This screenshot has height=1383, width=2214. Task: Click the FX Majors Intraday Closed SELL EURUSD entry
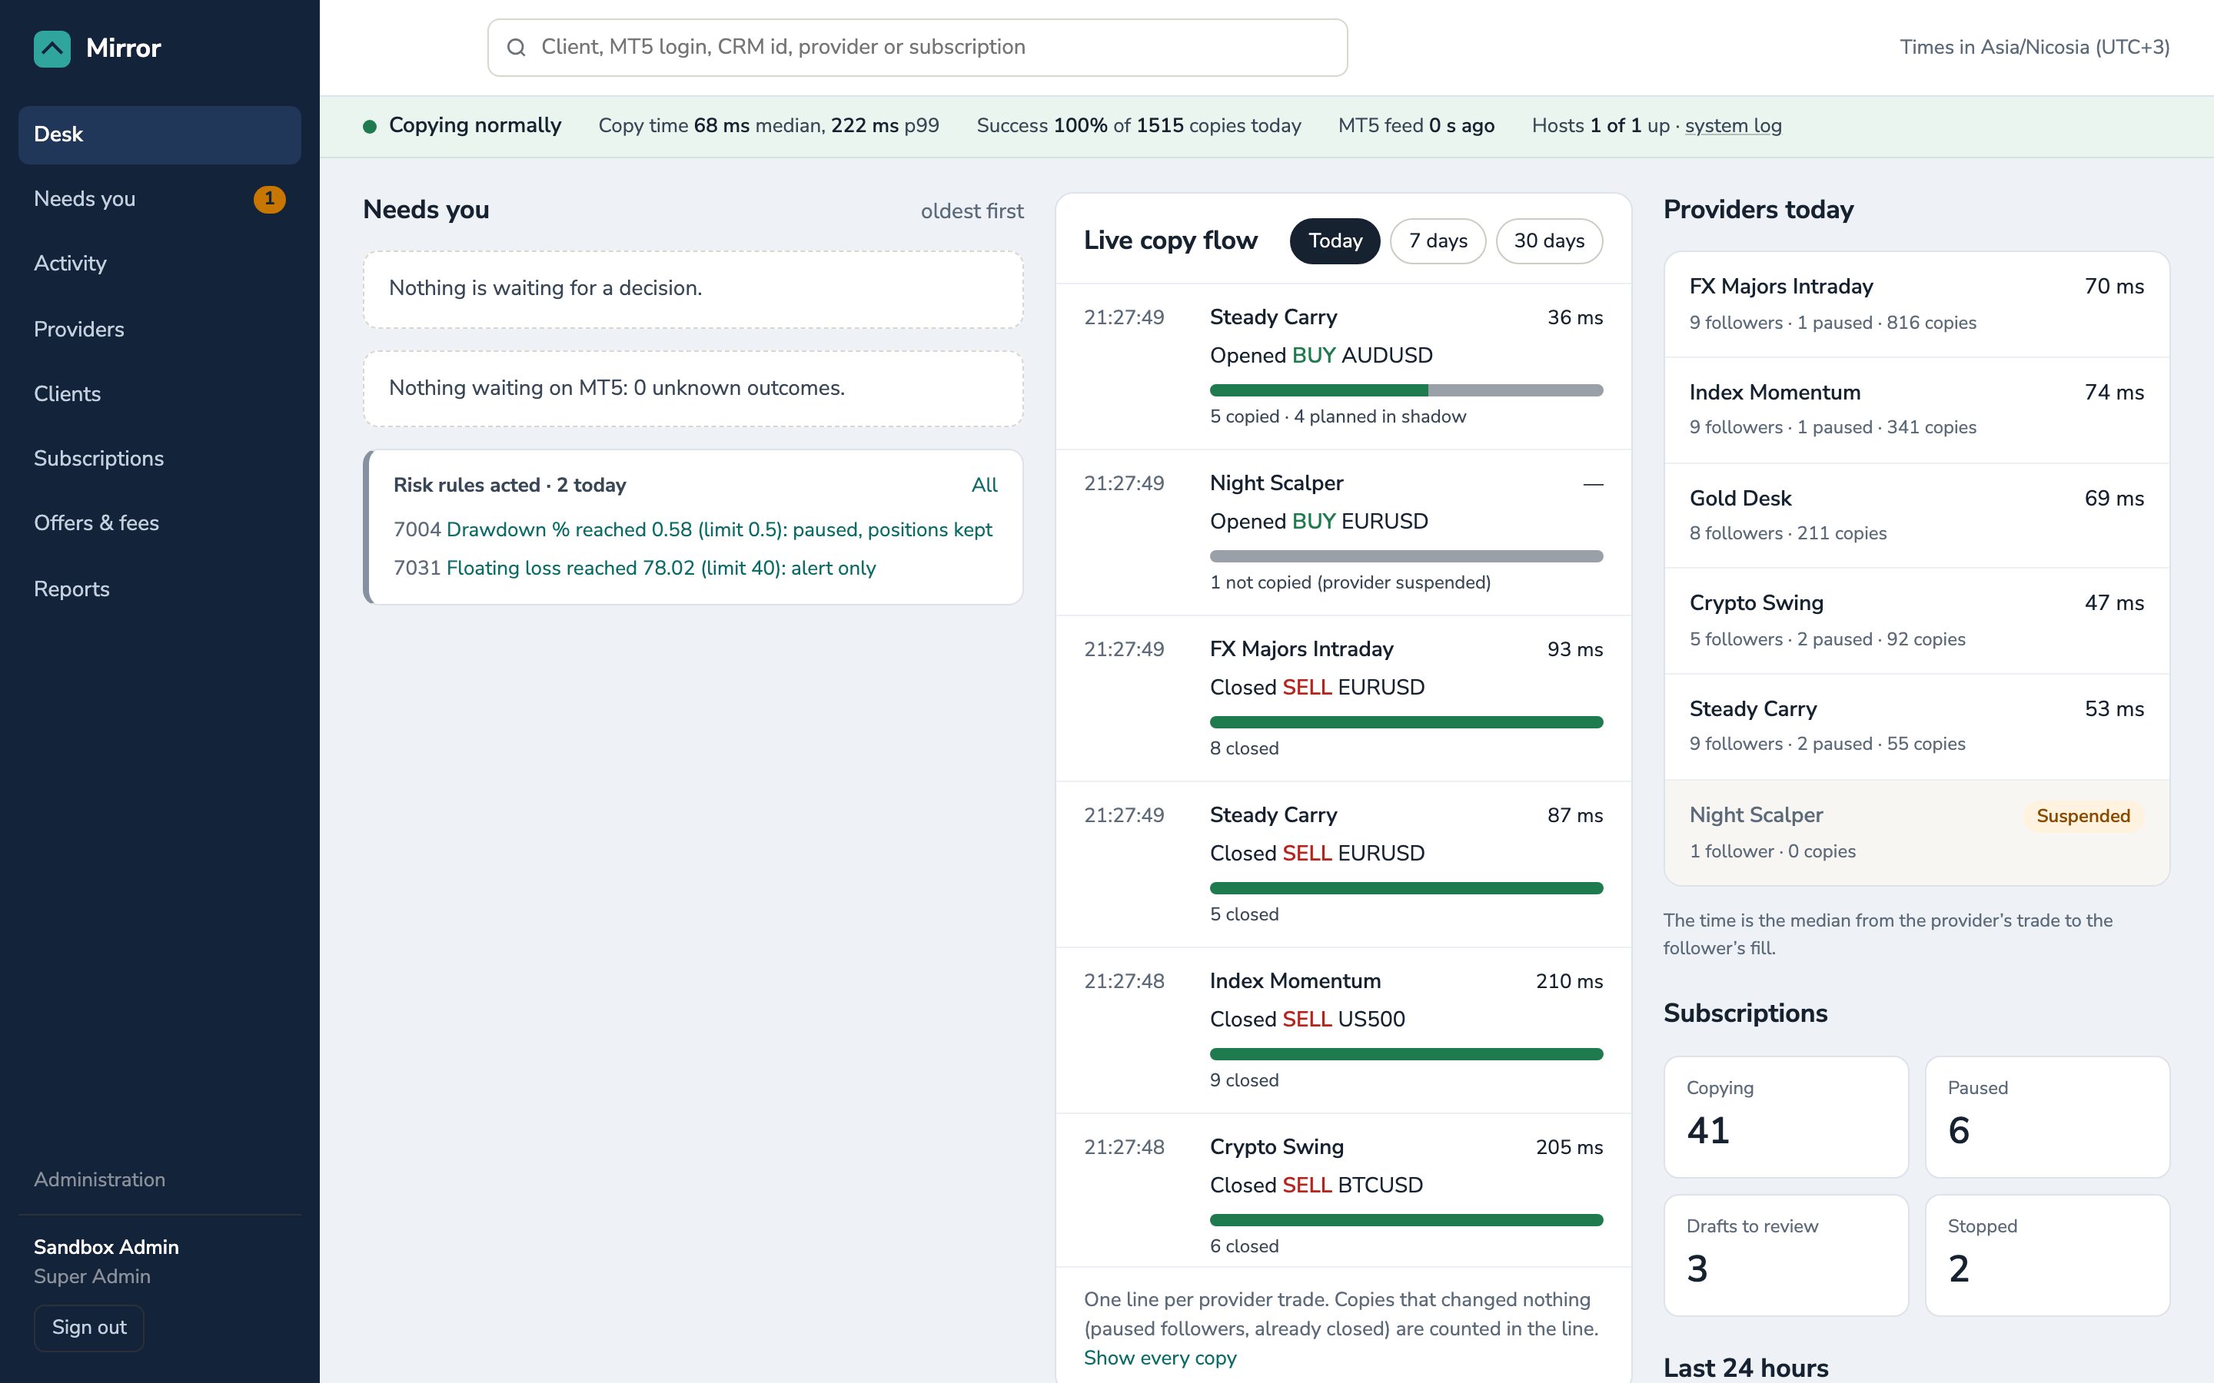1343,699
